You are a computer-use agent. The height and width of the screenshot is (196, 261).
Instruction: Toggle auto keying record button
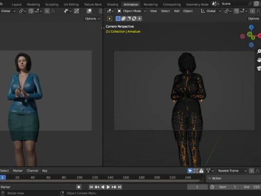79,187
